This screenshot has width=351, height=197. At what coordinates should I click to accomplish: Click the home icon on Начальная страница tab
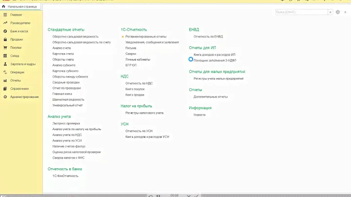pyautogui.click(x=4, y=7)
